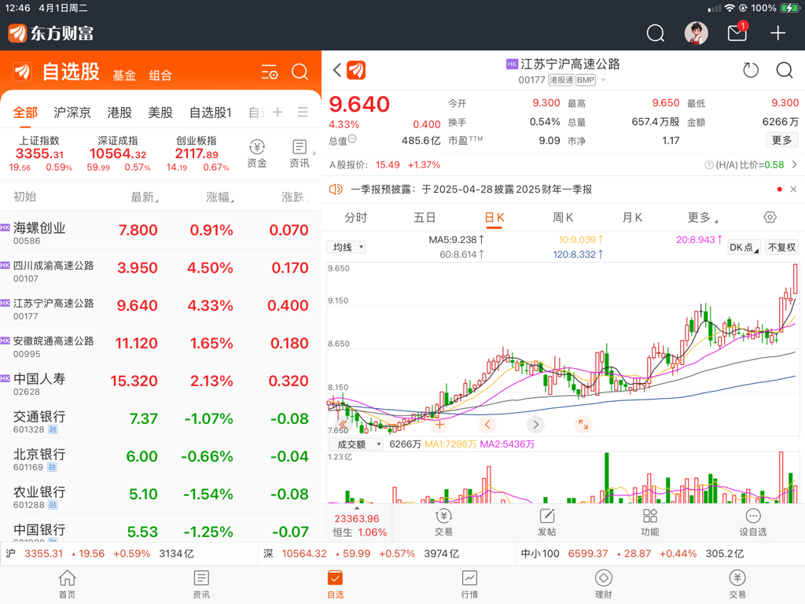805x604 pixels.
Task: Sort watchlist by 涨幅 column
Action: coord(220,197)
